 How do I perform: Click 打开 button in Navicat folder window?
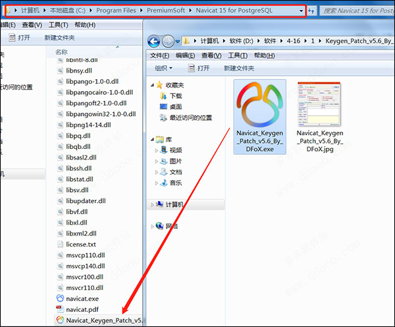click(x=19, y=38)
